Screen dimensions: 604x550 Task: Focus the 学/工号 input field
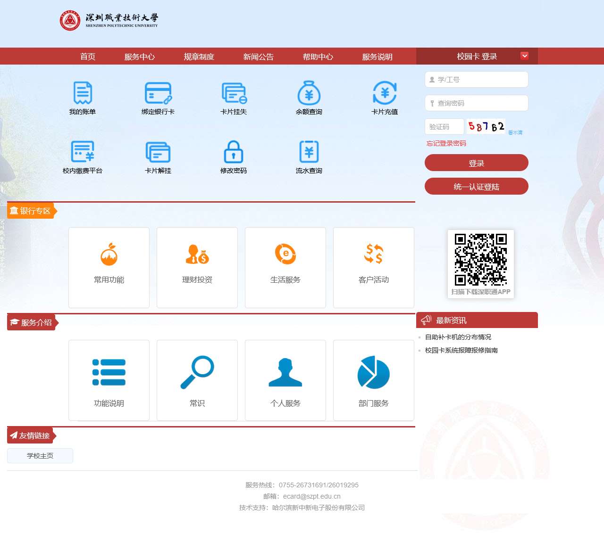tap(477, 80)
